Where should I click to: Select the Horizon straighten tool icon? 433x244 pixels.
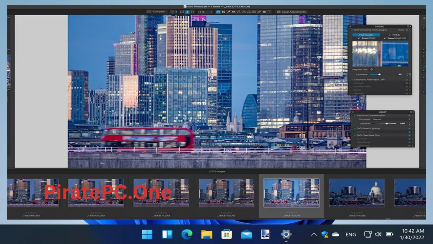(233, 12)
